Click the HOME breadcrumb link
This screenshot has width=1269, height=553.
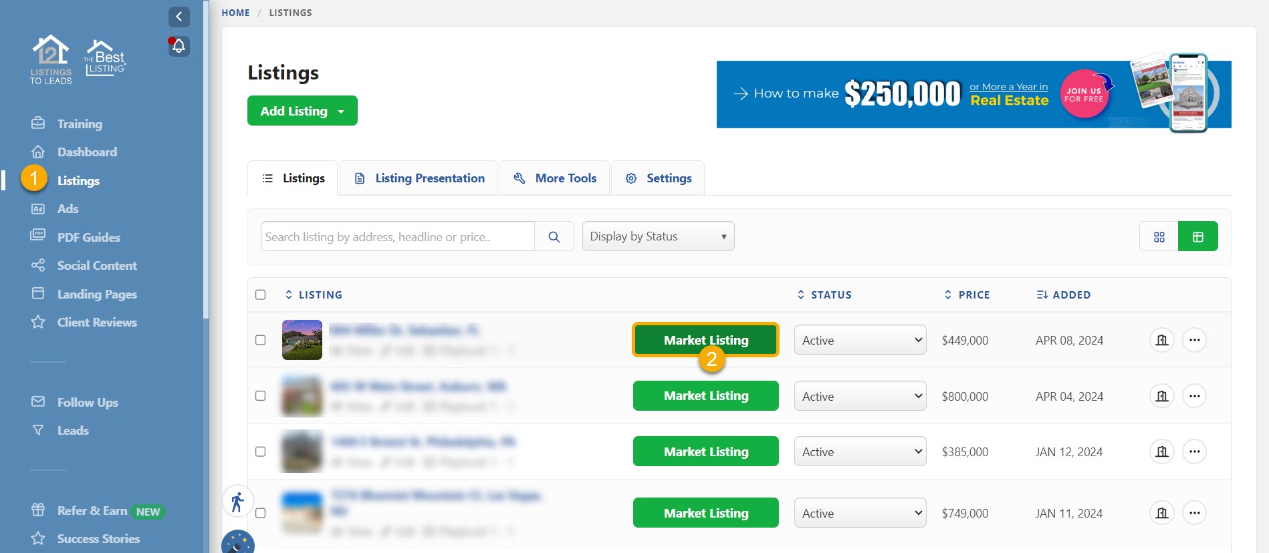(235, 13)
